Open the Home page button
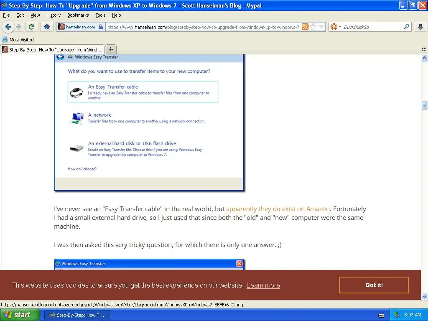Screen dimensions: 428x321 coord(47,27)
